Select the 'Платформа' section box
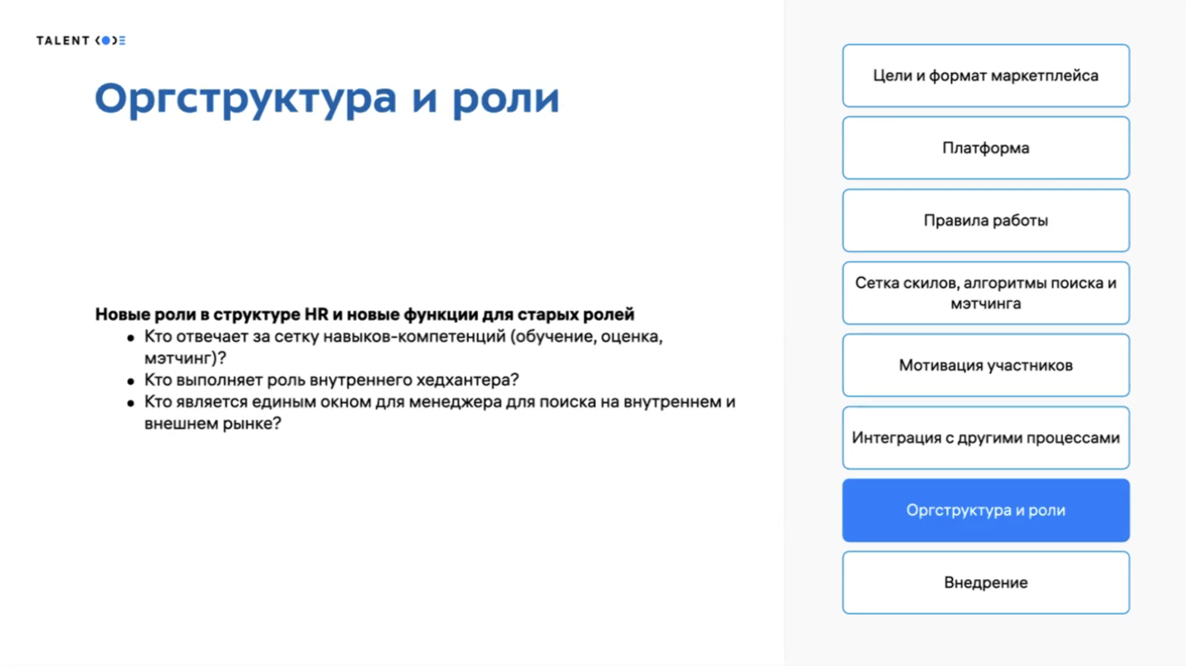This screenshot has width=1186, height=666. tap(986, 148)
